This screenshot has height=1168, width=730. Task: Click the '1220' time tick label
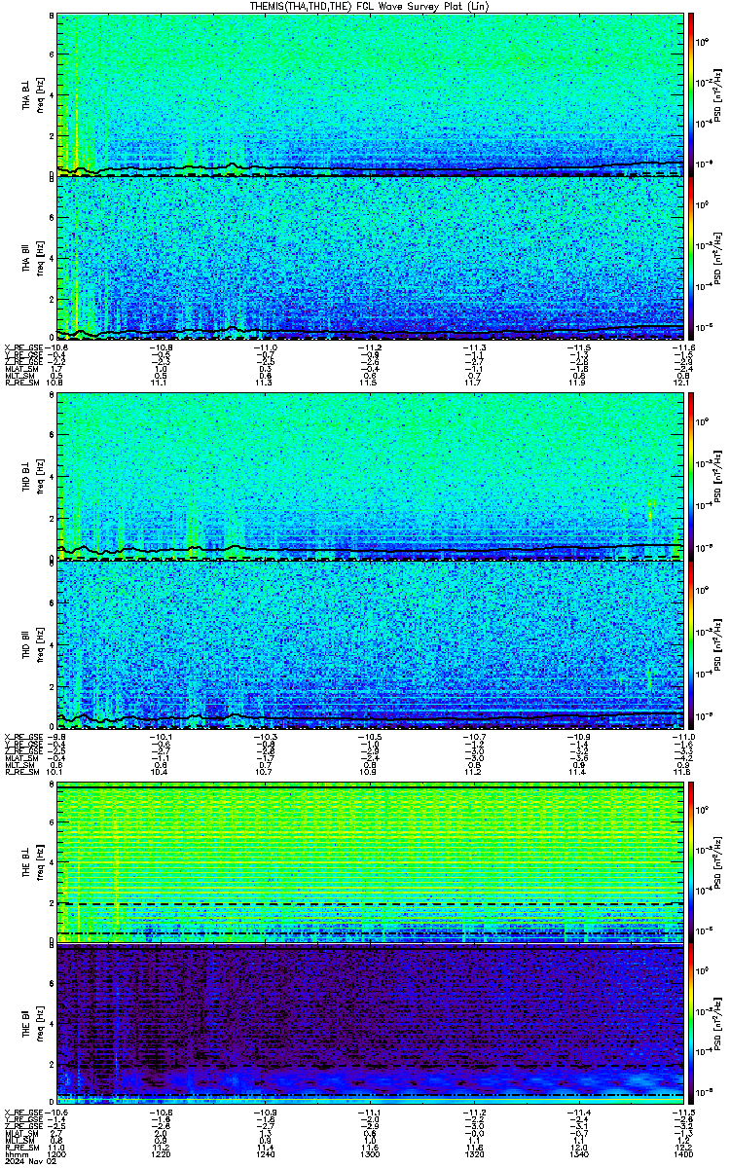162,1155
